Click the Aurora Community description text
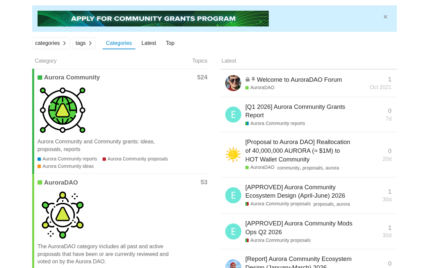The width and height of the screenshot is (429, 268). click(x=96, y=145)
